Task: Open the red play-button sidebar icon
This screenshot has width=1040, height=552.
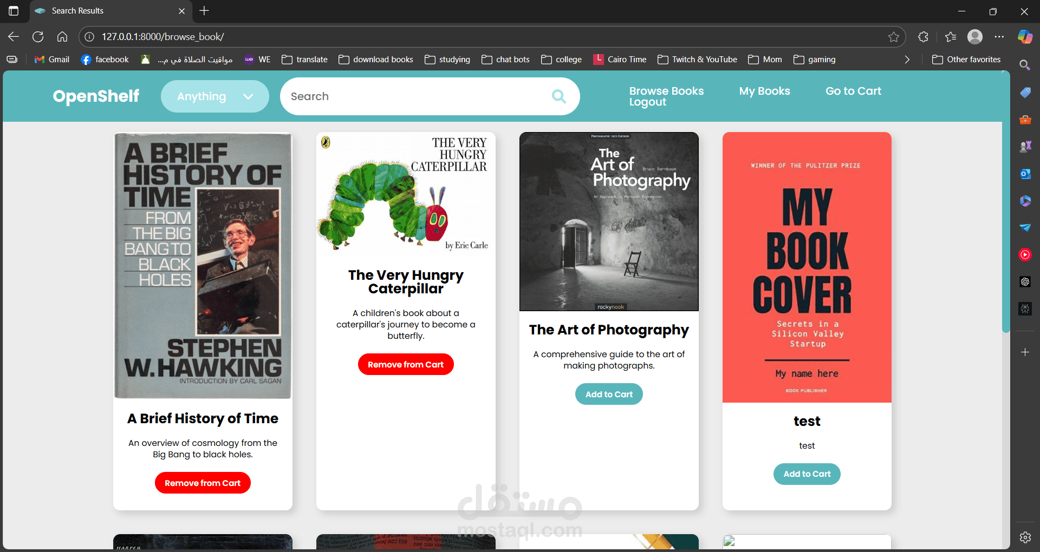Action: (x=1025, y=254)
